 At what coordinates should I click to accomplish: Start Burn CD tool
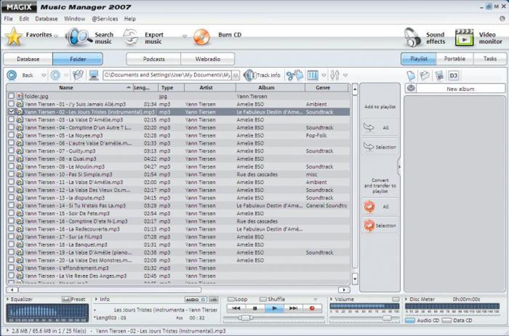(x=218, y=36)
